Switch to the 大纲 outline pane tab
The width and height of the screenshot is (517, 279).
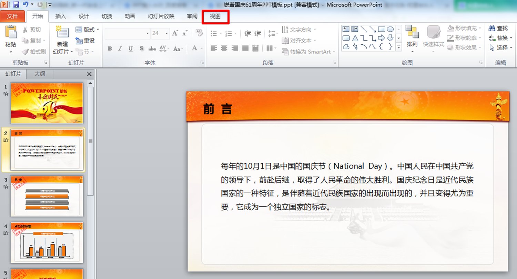click(39, 74)
